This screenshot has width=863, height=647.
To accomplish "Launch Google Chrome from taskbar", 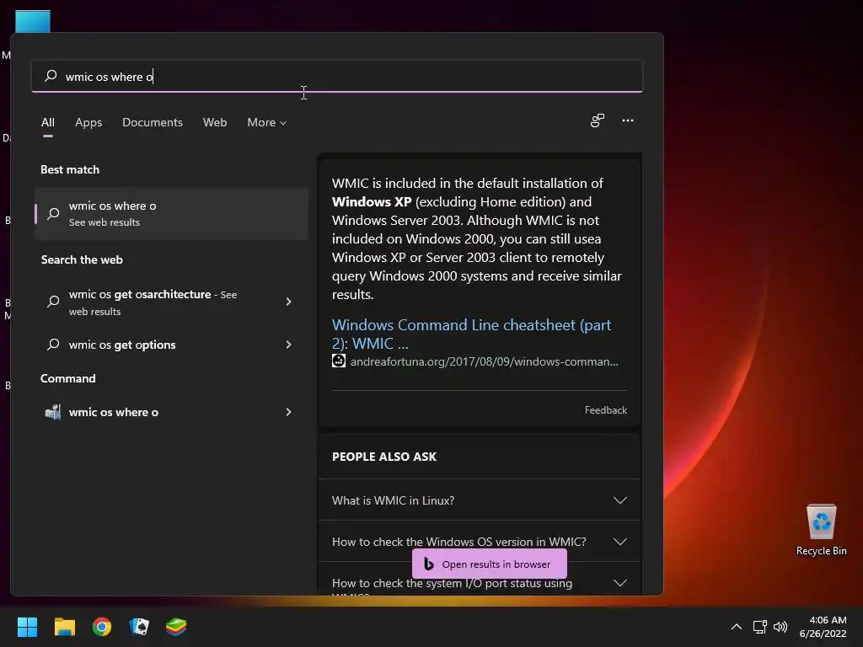I will pyautogui.click(x=102, y=627).
